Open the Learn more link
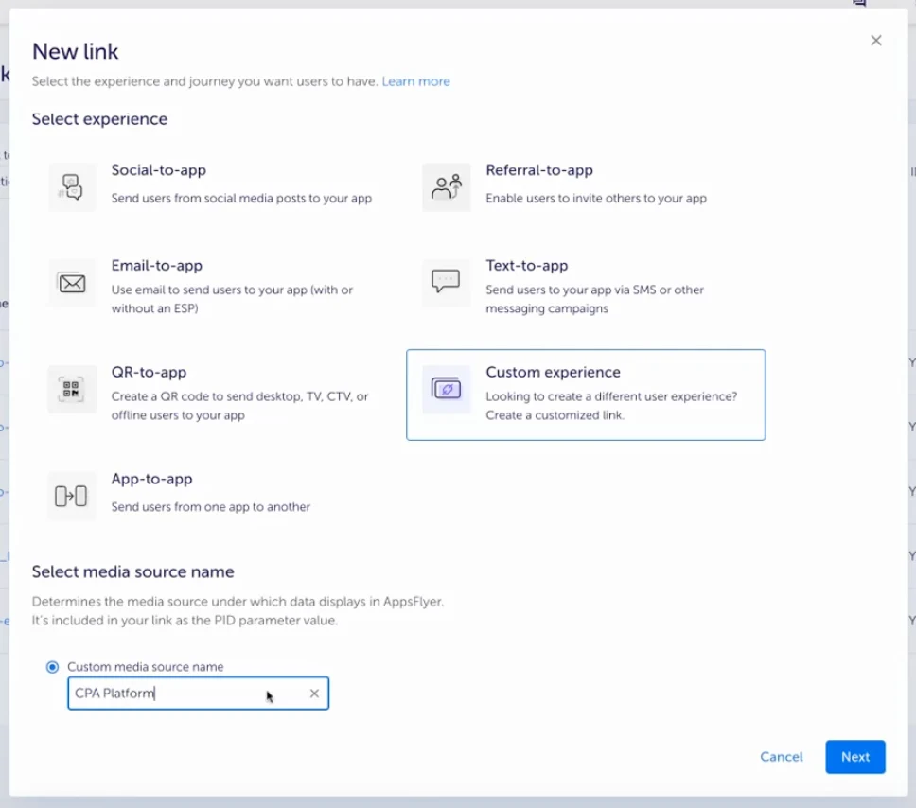 [415, 81]
